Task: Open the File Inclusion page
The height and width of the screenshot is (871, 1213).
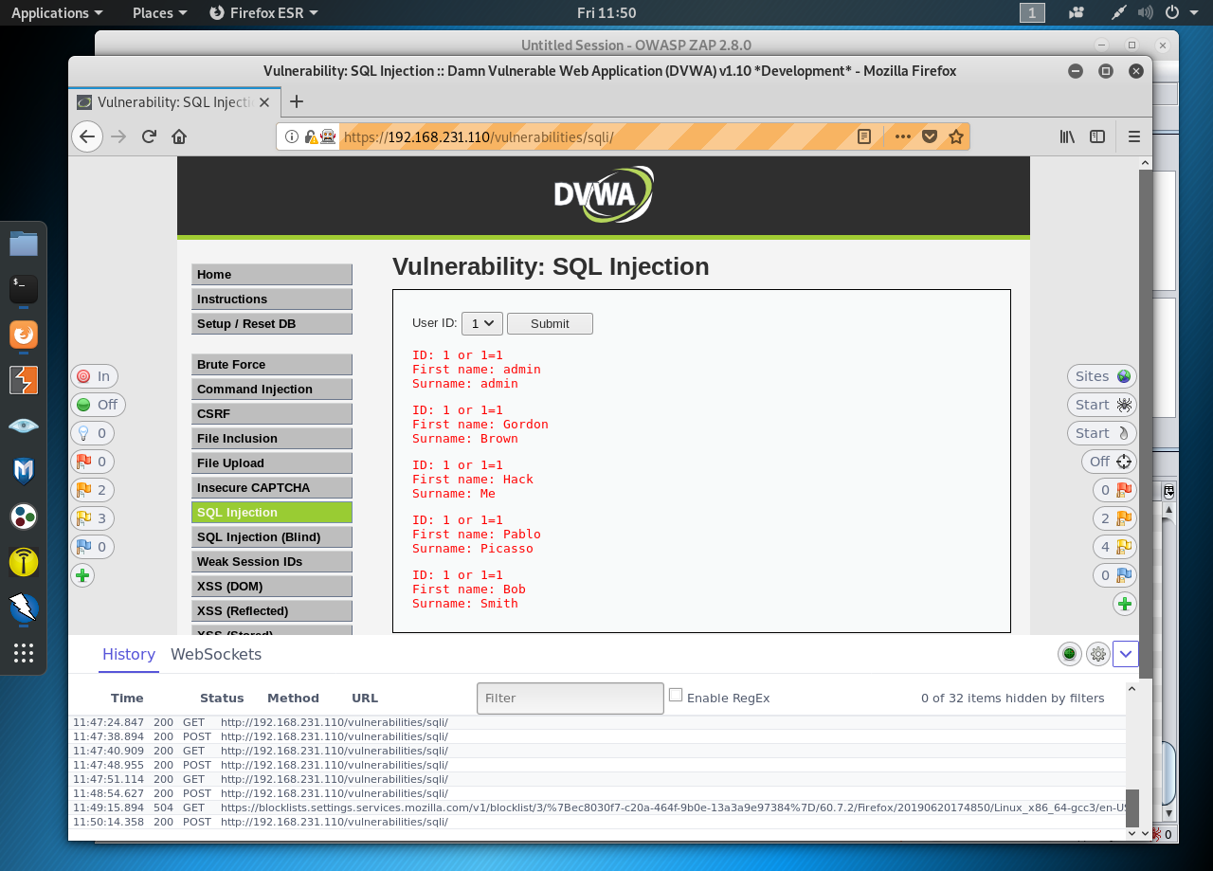Action: [x=272, y=438]
